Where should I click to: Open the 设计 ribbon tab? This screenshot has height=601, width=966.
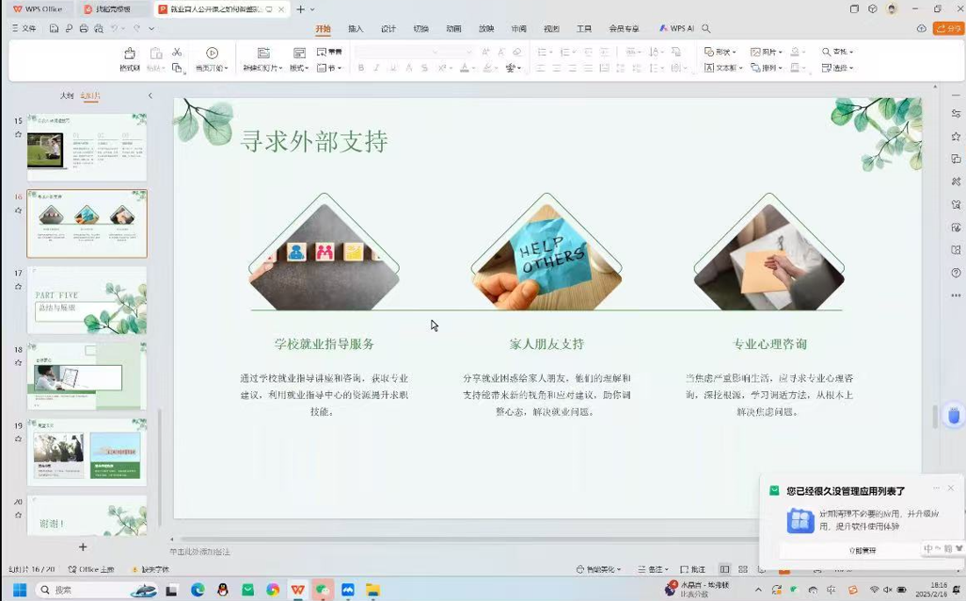388,28
